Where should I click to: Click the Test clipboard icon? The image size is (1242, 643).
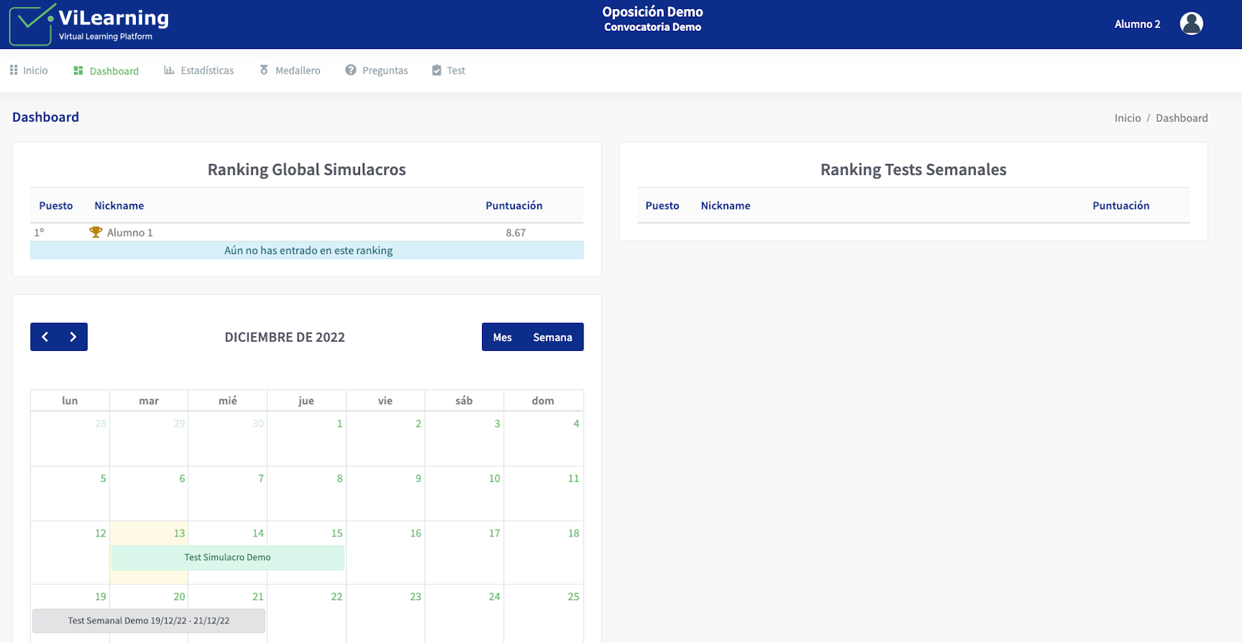coord(436,70)
